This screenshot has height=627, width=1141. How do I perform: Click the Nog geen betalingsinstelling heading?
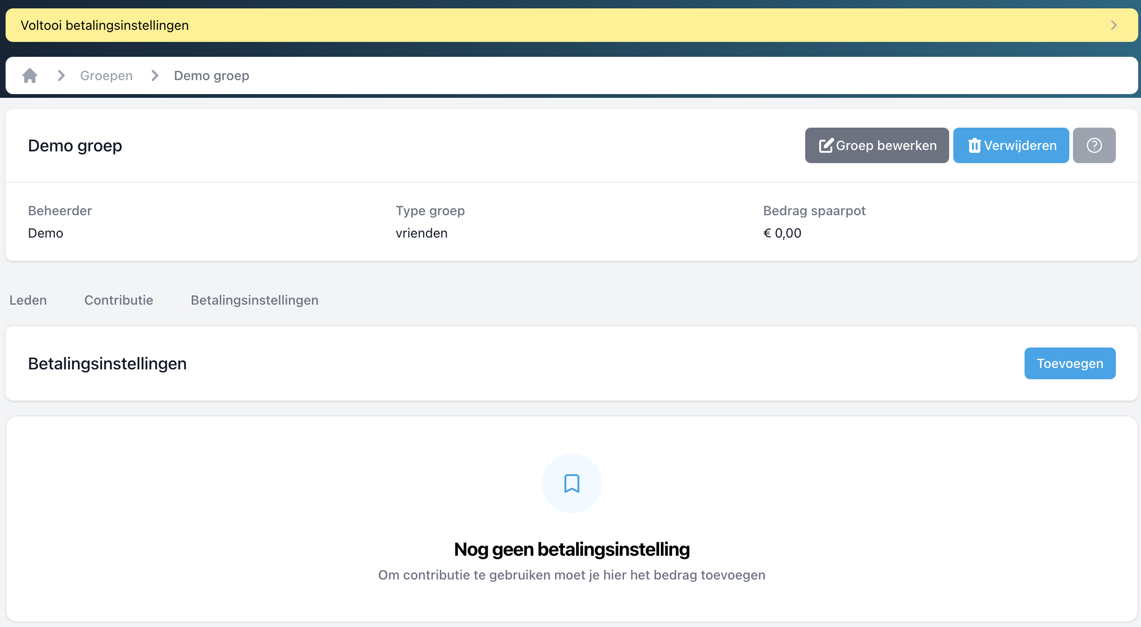571,550
